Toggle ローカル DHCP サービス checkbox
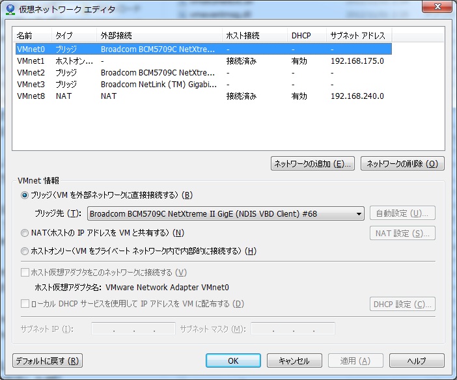 tap(25, 304)
